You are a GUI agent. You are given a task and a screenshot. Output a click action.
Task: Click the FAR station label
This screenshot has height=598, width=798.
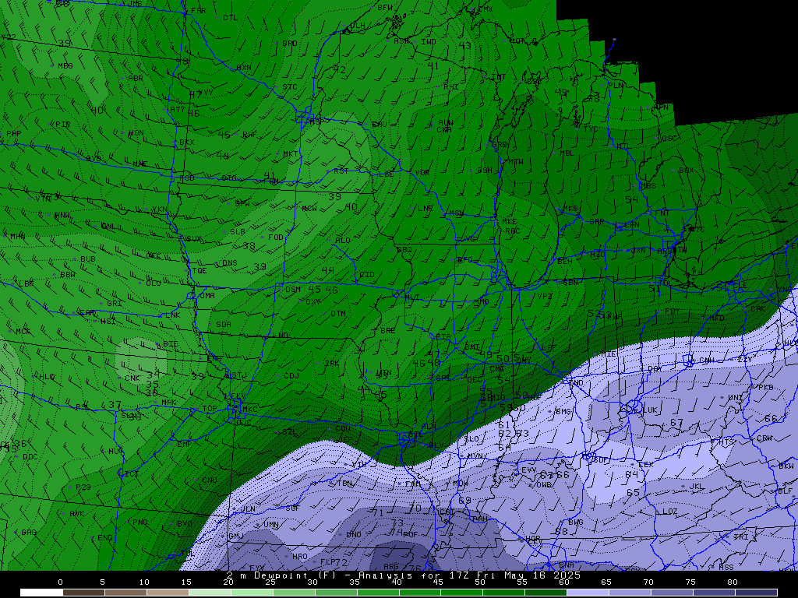[199, 11]
